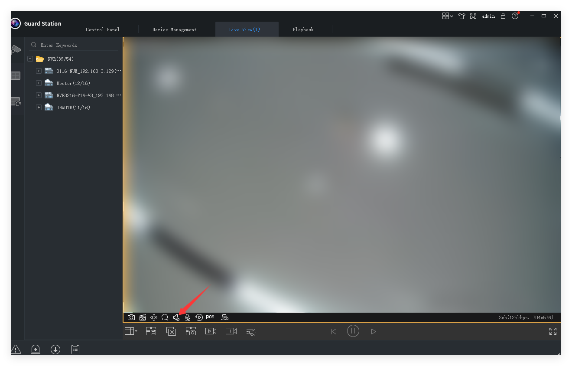
Task: Close all live view windows
Action: (x=171, y=331)
